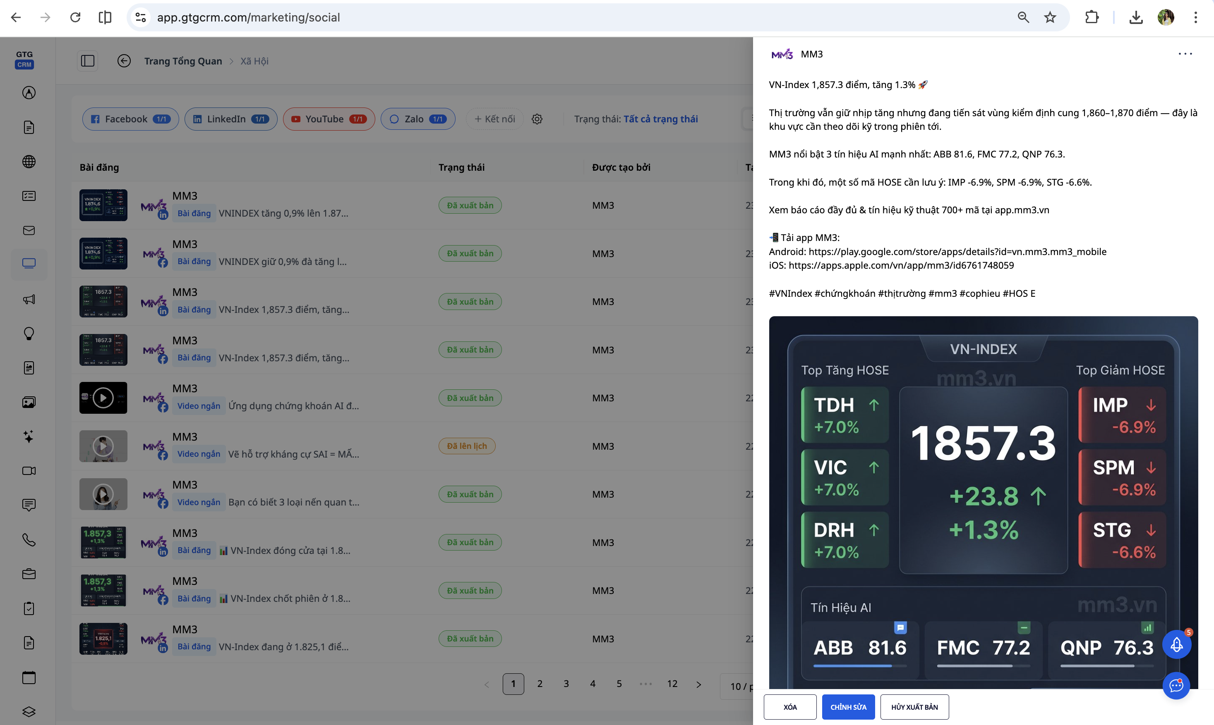The image size is (1214, 725).
Task: Click the sparkle AI sidebar icon
Action: (29, 437)
